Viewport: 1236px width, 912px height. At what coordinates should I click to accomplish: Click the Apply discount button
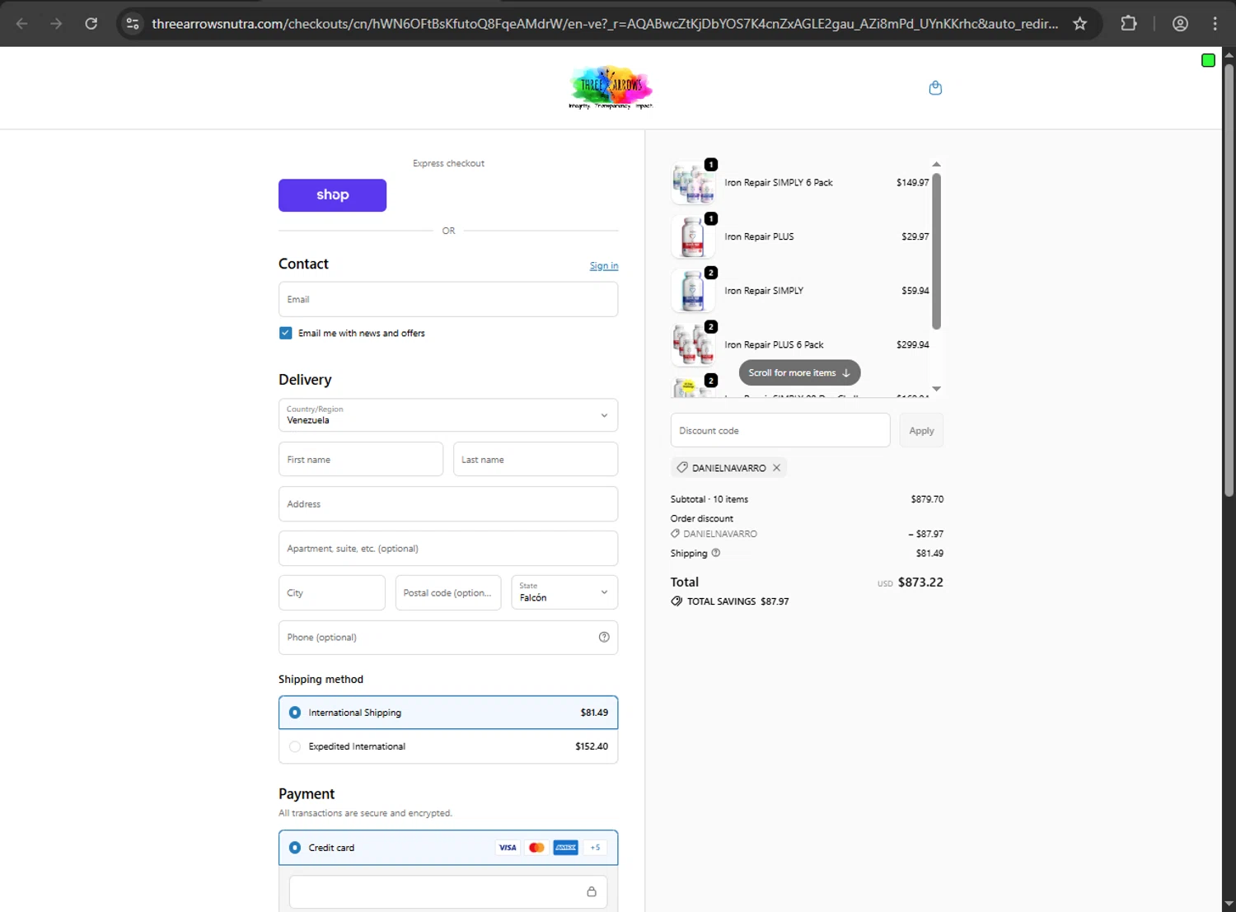click(x=921, y=431)
